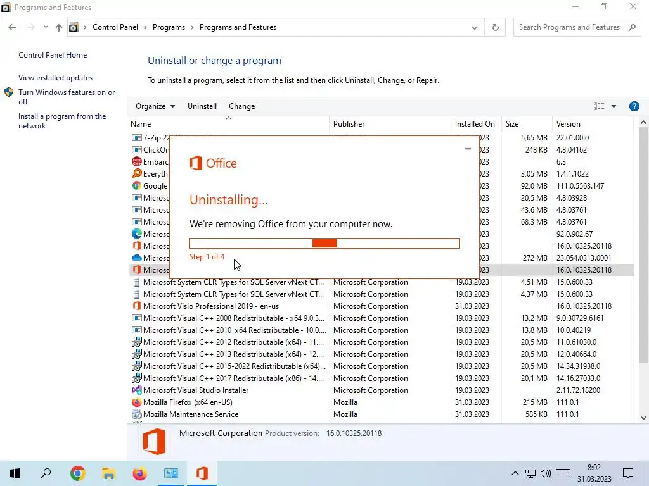
Task: Expand the chevron after Control Panel breadcrumb
Action: (145, 27)
